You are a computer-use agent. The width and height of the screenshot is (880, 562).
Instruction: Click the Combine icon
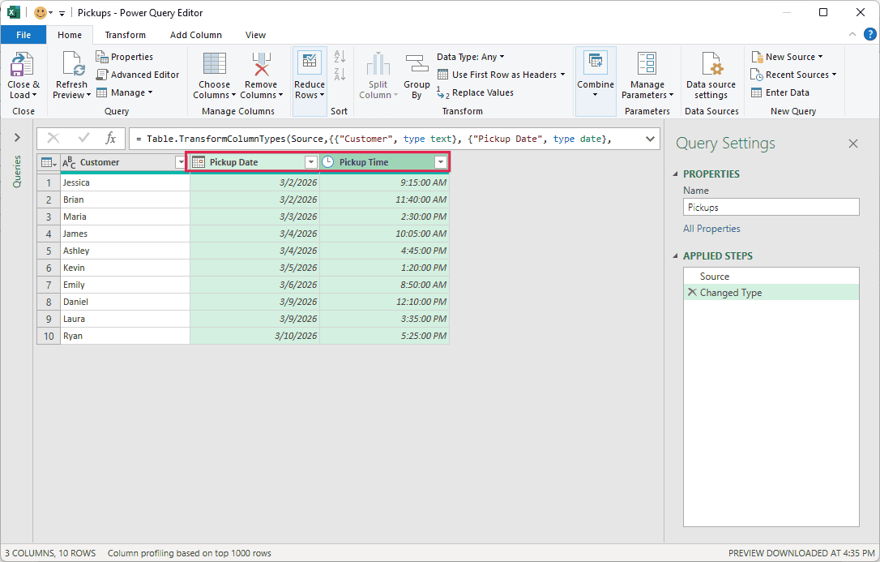coord(596,62)
